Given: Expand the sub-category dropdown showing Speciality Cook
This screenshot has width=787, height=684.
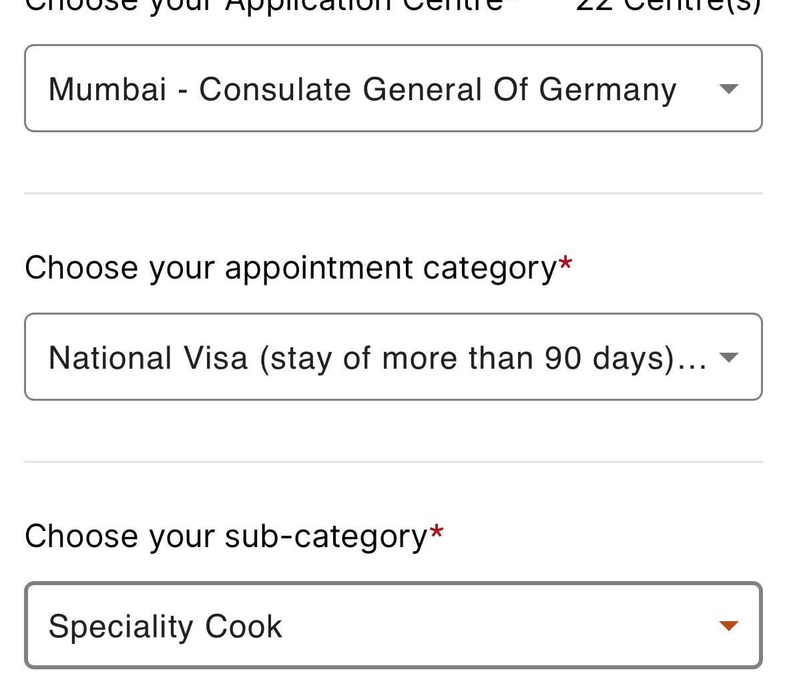Looking at the screenshot, I should coord(392,625).
